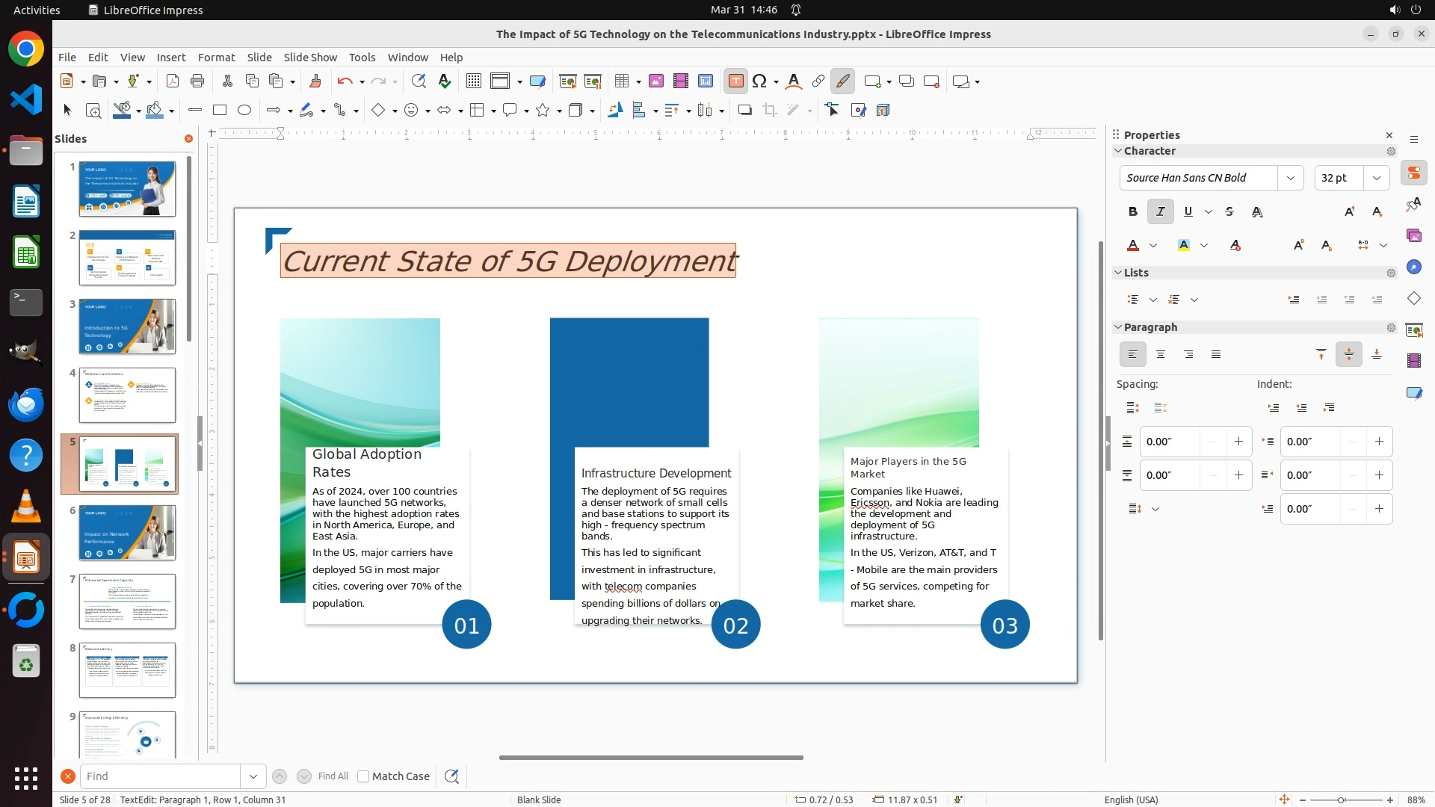Viewport: 1435px width, 807px height.
Task: Click the Insert Special Character icon
Action: pyautogui.click(x=759, y=81)
